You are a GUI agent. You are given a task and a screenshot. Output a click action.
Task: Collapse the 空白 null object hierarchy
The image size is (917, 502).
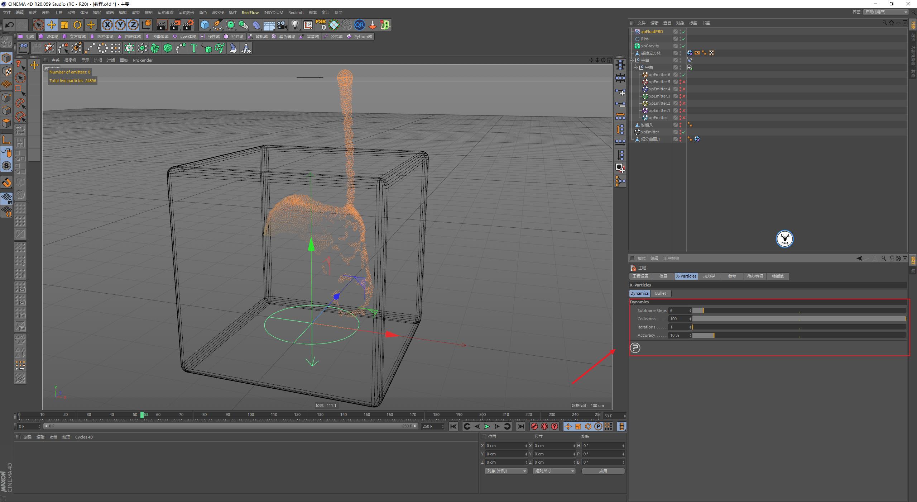[x=632, y=60]
